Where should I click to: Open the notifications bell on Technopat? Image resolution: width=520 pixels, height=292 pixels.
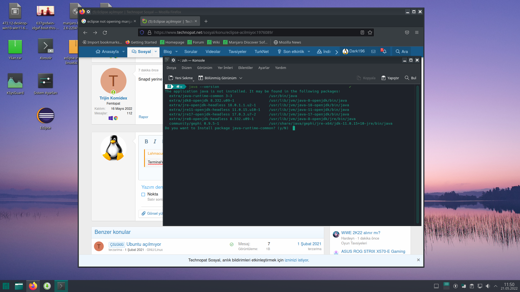pyautogui.click(x=384, y=51)
